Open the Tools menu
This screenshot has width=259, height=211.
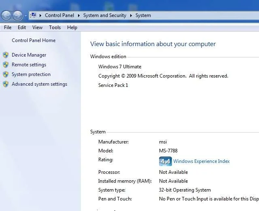point(55,27)
